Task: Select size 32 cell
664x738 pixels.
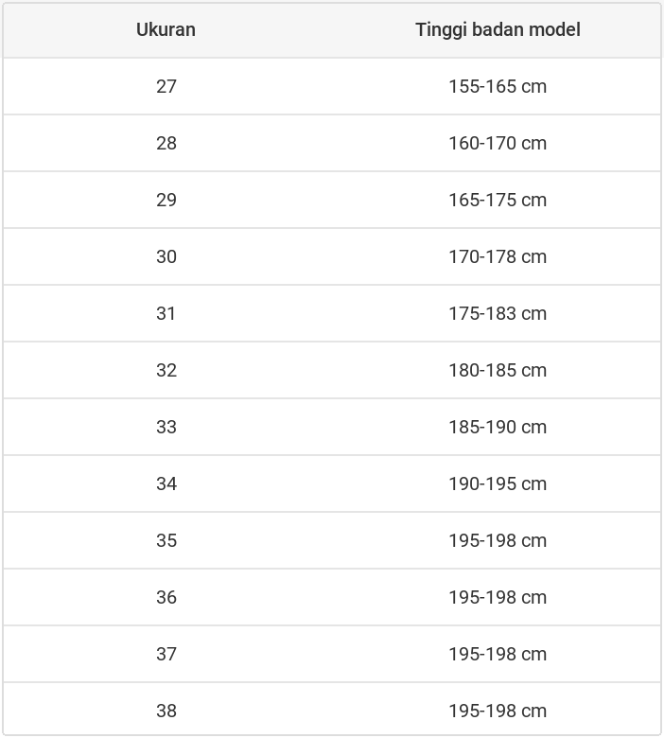Action: pos(166,370)
